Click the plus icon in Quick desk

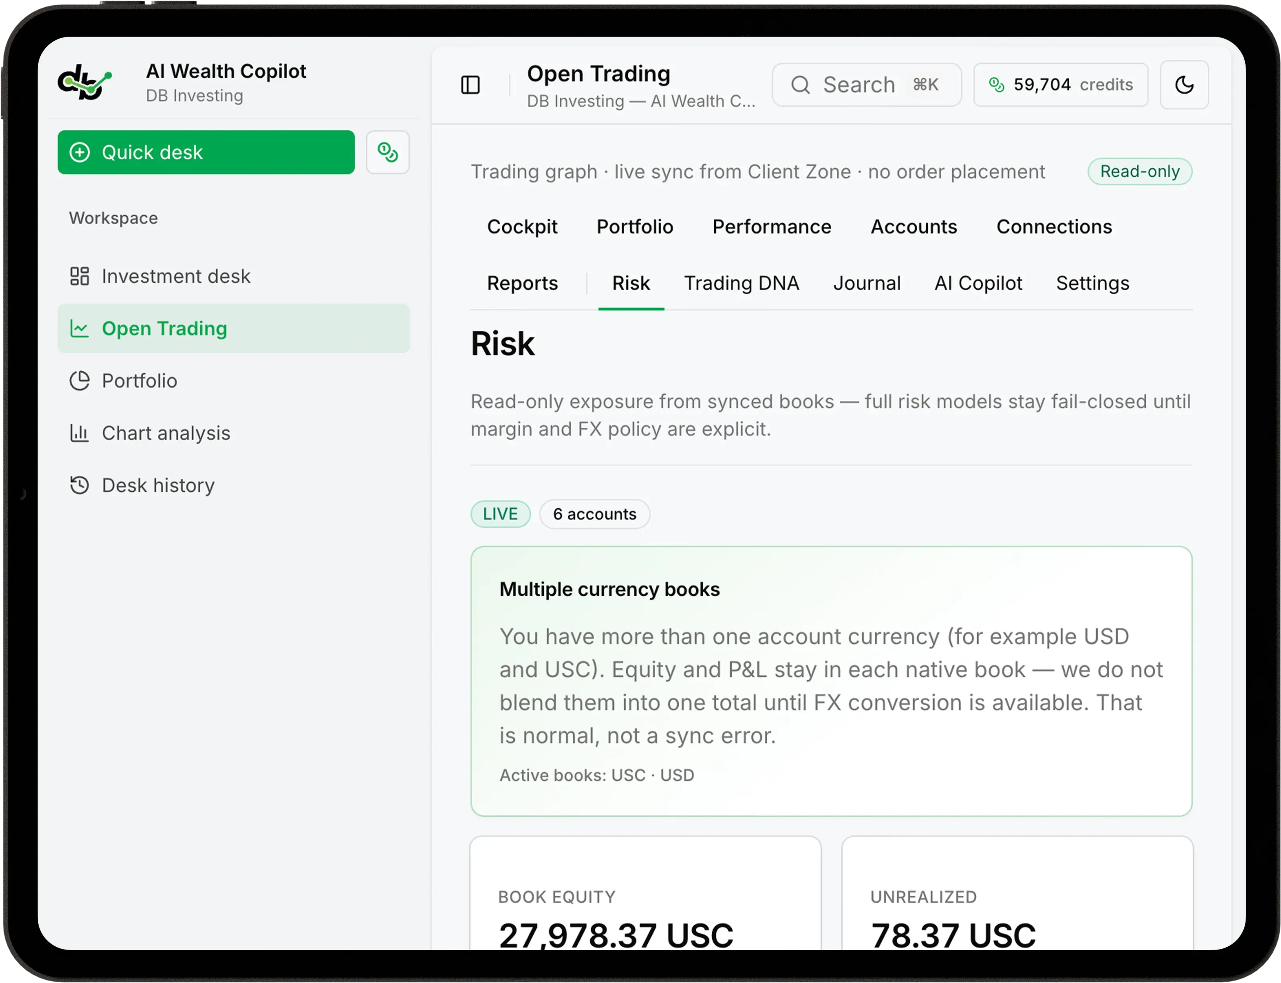[x=80, y=152]
